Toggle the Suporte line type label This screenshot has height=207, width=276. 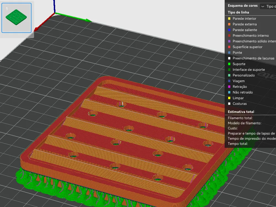tap(239, 64)
